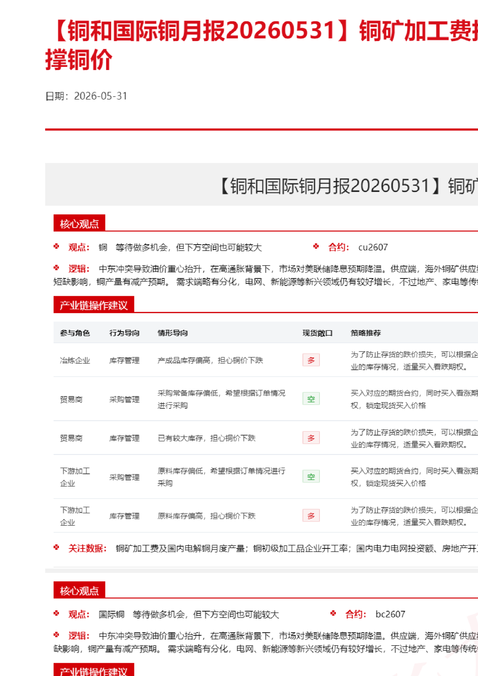Click 库存管理 in the 贸易商 row

point(124,438)
